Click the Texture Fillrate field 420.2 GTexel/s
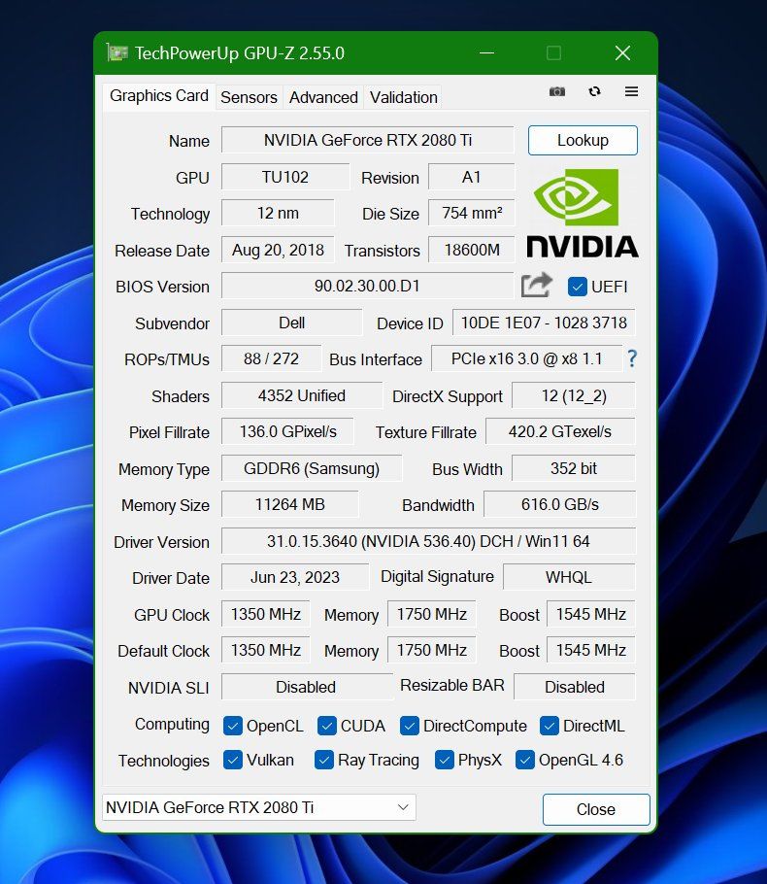767x884 pixels. 560,431
